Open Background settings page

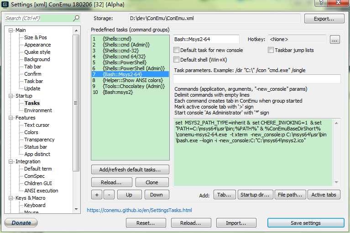tap(37, 59)
